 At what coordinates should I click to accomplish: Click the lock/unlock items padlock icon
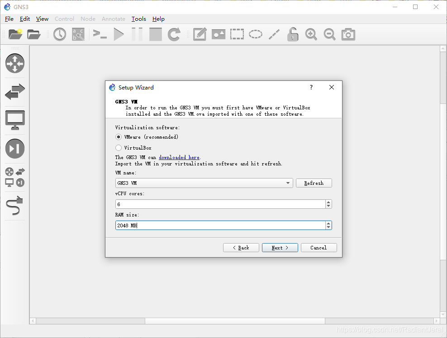coord(292,34)
